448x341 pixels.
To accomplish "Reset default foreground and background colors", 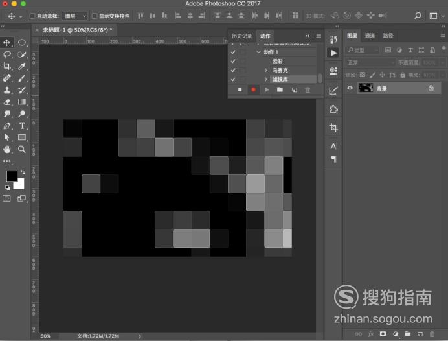I will click(8, 187).
